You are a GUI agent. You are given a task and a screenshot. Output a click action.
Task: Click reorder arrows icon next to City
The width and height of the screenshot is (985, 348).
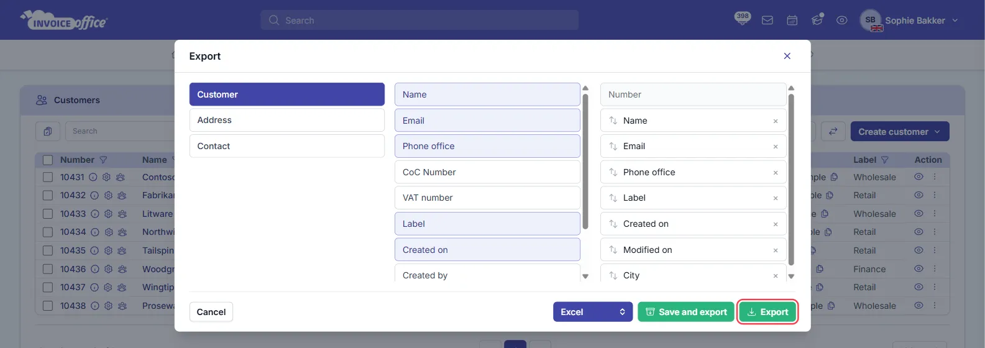tap(613, 275)
